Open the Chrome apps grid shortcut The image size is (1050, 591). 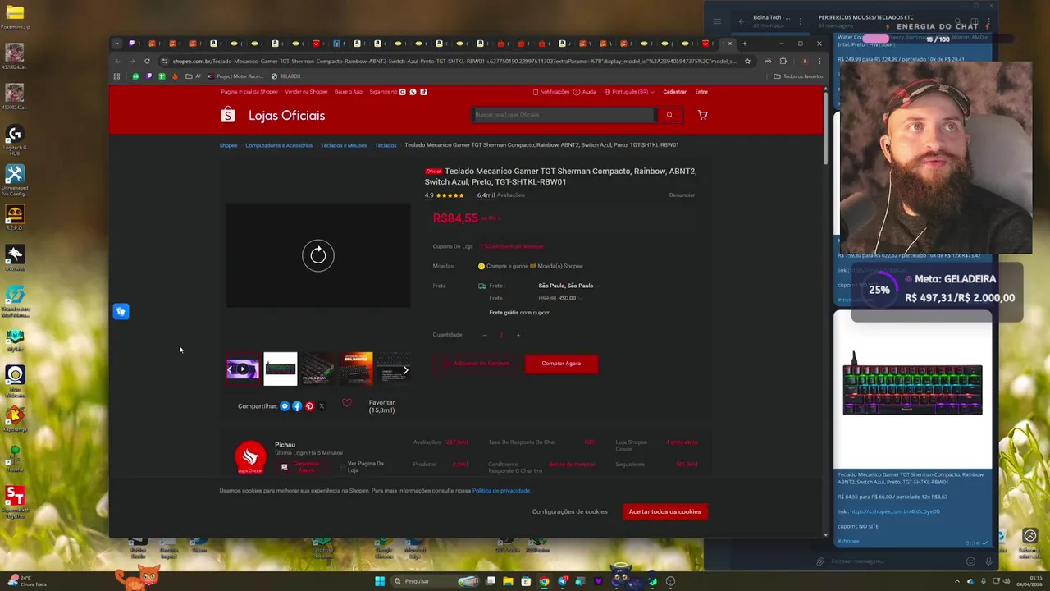tap(116, 76)
